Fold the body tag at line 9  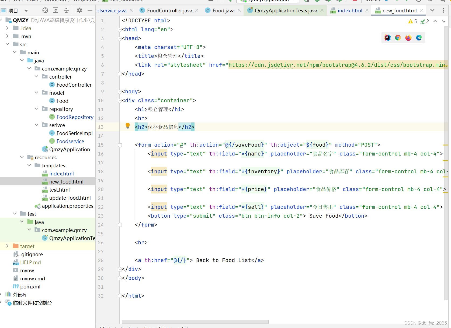pos(120,92)
